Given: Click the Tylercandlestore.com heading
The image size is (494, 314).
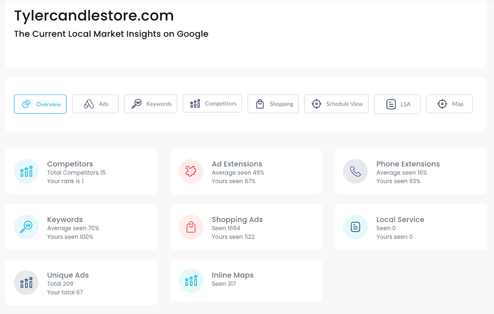Looking at the screenshot, I should [x=94, y=16].
